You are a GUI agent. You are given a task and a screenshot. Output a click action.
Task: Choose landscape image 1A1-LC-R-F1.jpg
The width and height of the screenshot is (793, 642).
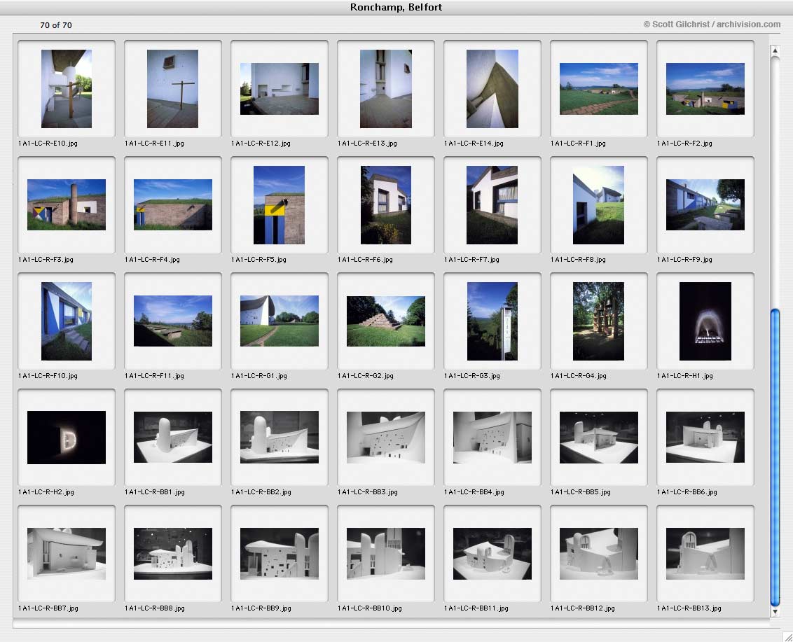pos(599,88)
